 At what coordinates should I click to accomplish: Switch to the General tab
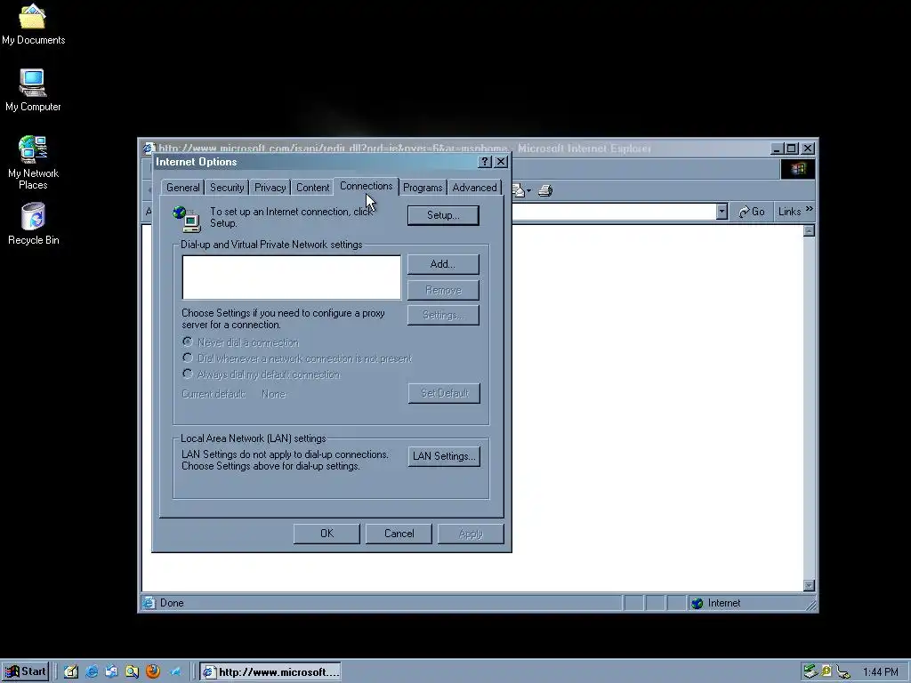pyautogui.click(x=183, y=188)
